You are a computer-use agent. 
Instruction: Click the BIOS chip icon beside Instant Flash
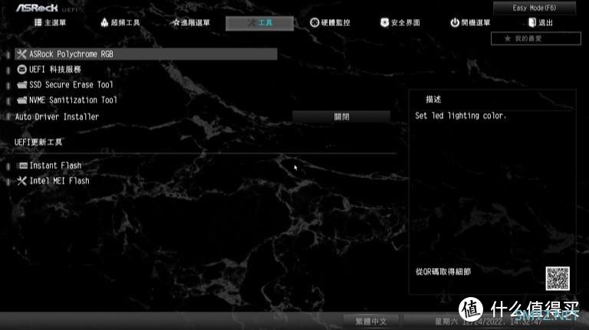tap(23, 165)
